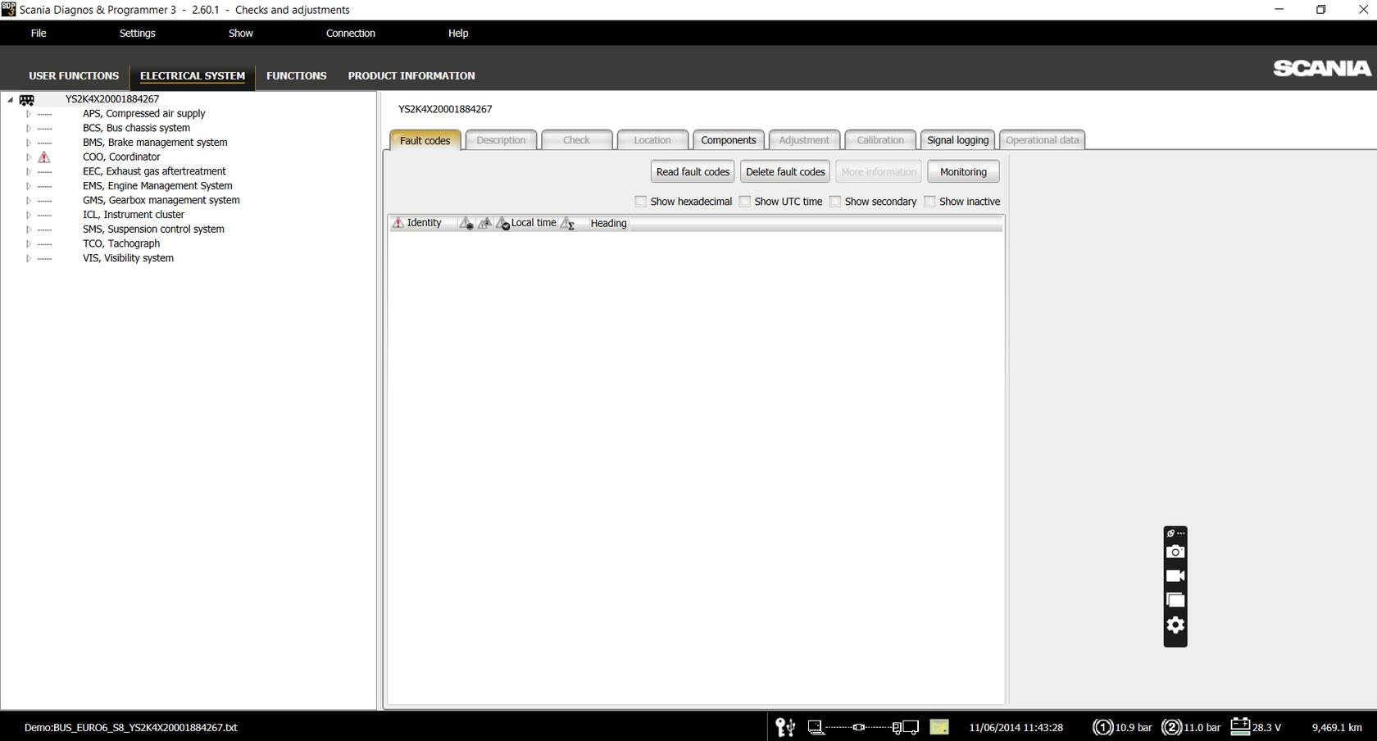The height and width of the screenshot is (741, 1377).
Task: Expand the EMS Engine Management System node
Action: [27, 185]
